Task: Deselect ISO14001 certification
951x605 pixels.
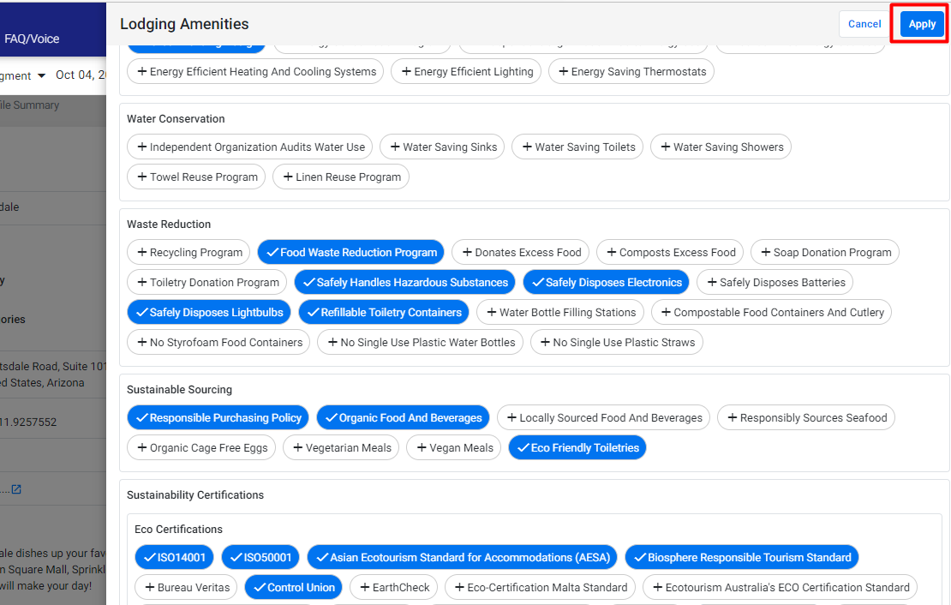Action: 174,557
